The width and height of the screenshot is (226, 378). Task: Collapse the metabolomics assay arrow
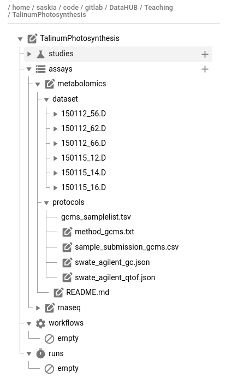click(38, 84)
